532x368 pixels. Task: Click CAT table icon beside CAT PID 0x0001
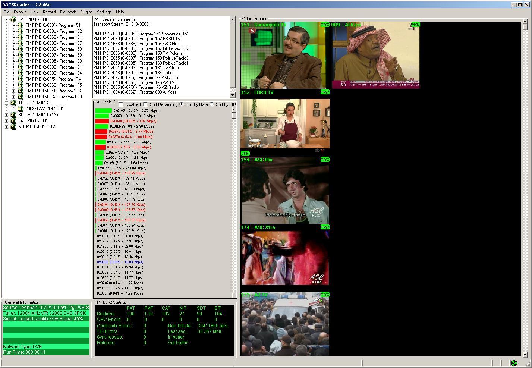point(13,121)
